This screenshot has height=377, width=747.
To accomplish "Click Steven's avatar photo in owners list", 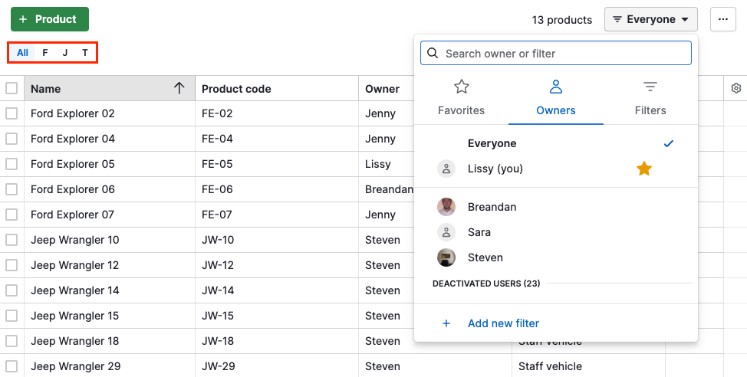I will click(x=446, y=257).
